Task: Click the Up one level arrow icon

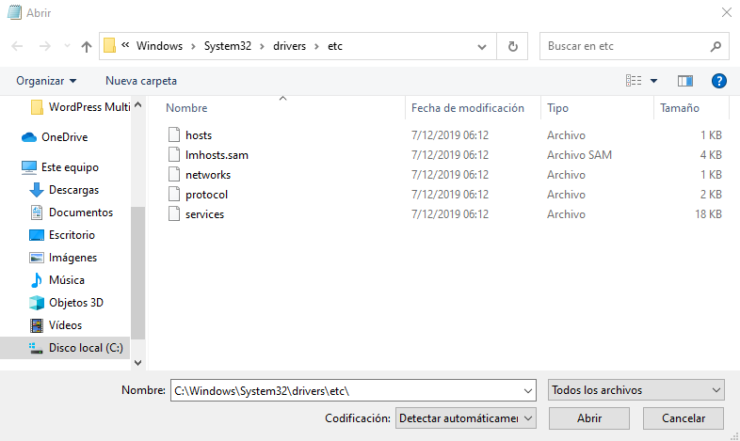Action: [87, 46]
